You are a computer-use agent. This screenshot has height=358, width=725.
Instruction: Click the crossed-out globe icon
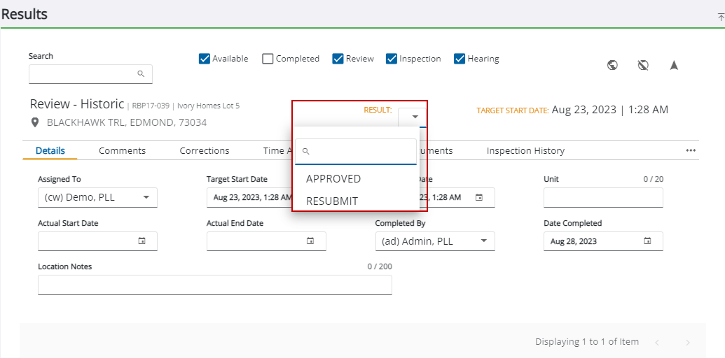643,65
